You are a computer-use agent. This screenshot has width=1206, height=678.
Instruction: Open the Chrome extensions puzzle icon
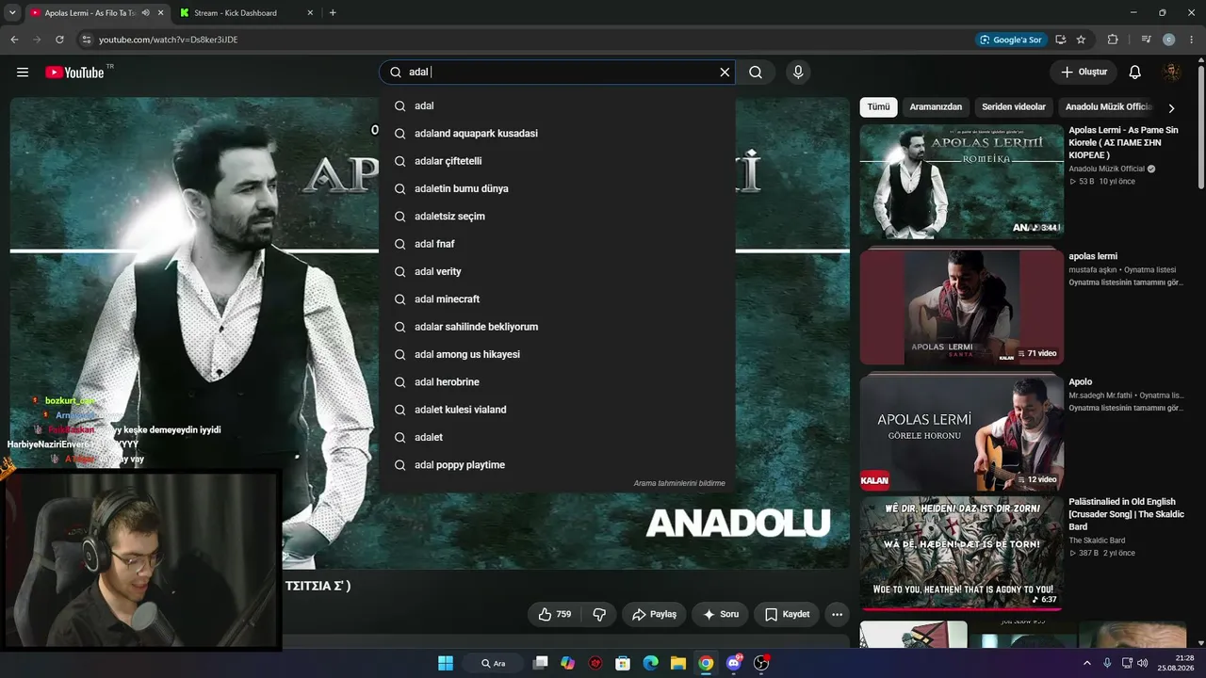click(1113, 40)
